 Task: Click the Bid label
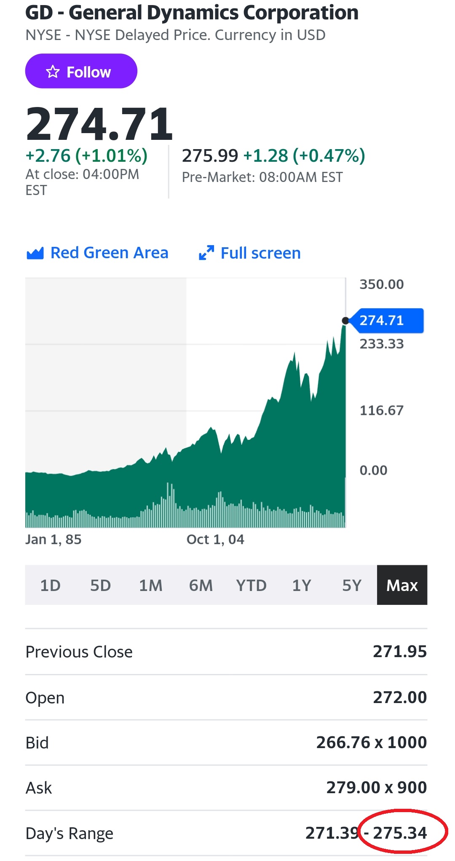37,743
